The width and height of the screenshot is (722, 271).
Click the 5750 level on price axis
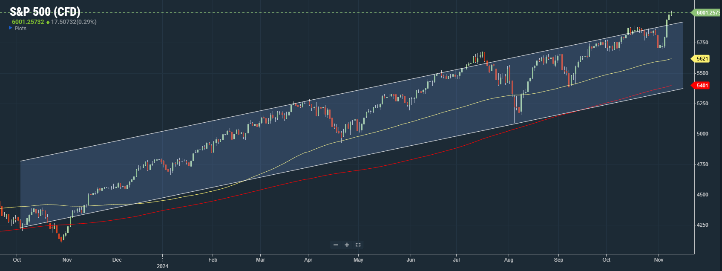(702, 43)
